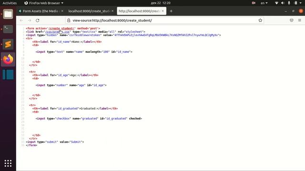The image size is (305, 171).
Task: Select Firefox icon in the dock
Action: 8,59
